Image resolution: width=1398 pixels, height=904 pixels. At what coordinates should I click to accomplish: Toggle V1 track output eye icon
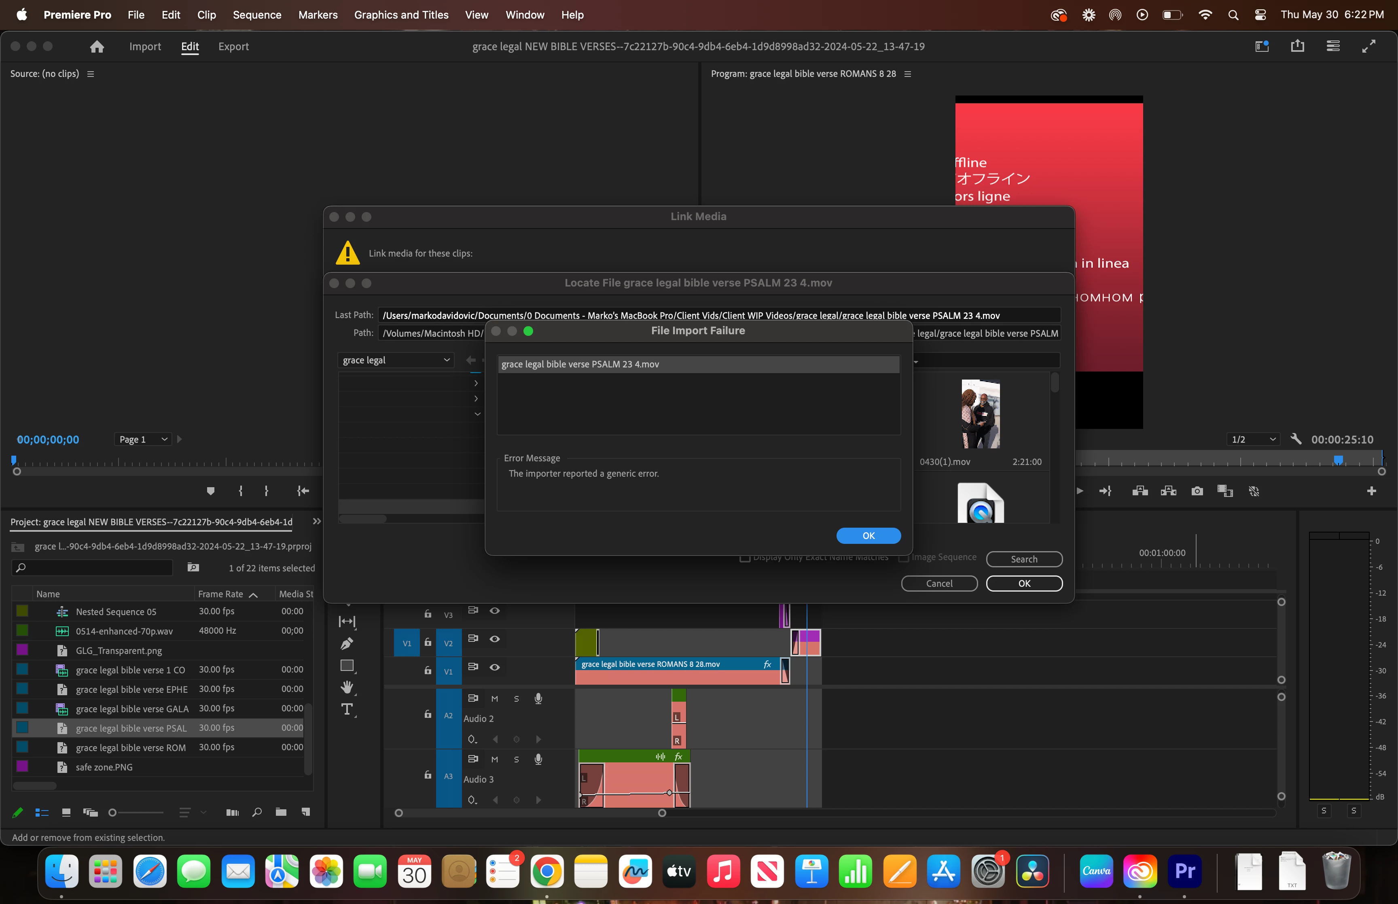click(495, 667)
